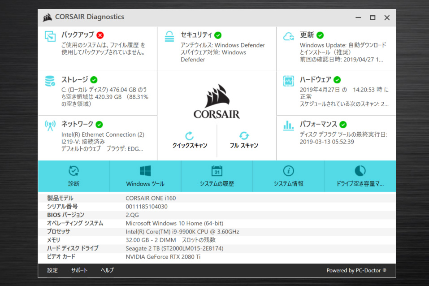
Task: Open the パフォーマンス heading
Action: click(x=318, y=124)
